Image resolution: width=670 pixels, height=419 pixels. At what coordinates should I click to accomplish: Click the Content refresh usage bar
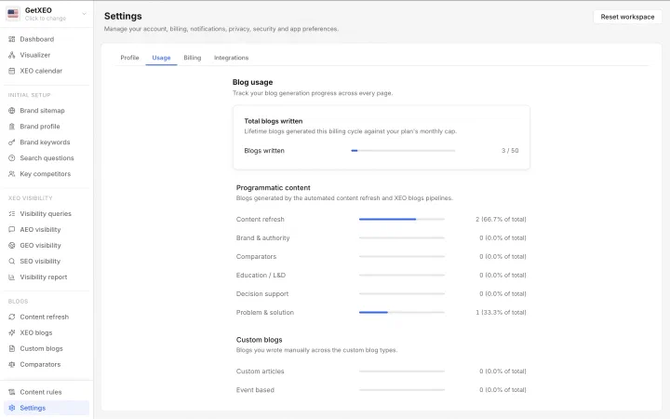[402, 219]
